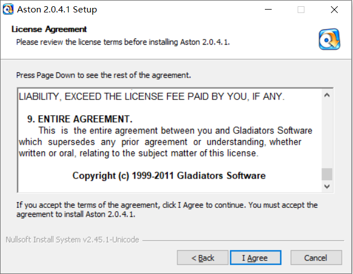353x274 pixels.
Task: Go back with the Back button
Action: tap(202, 258)
